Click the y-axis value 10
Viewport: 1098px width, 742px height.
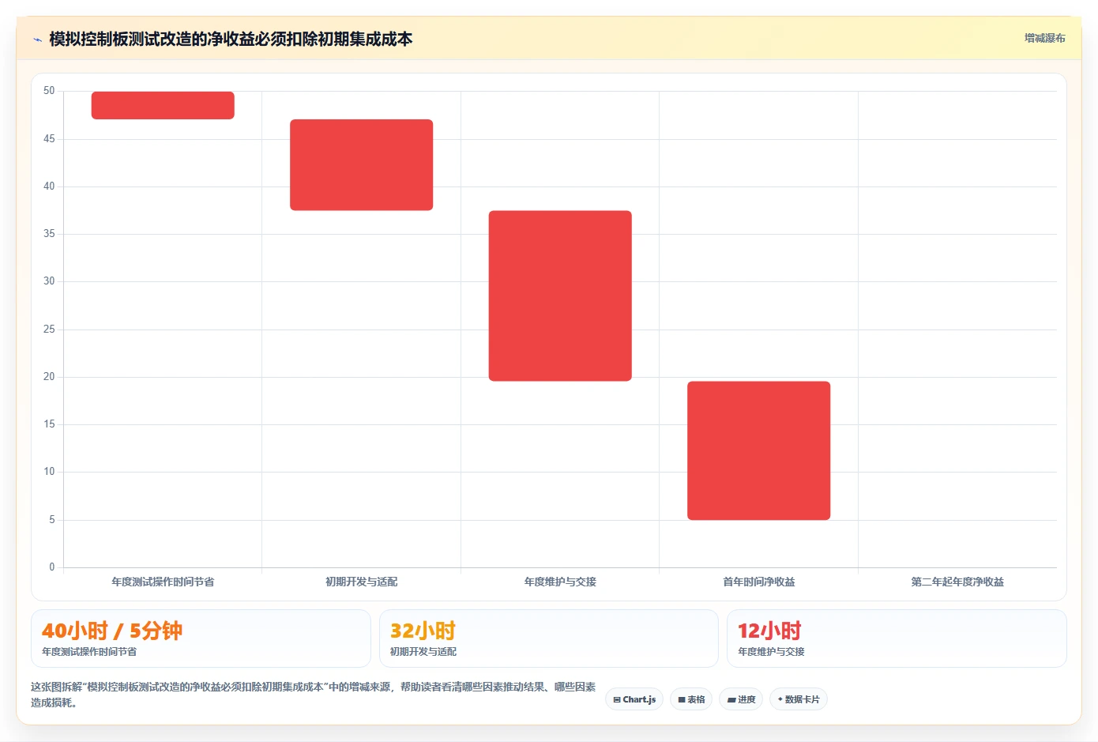(x=49, y=472)
